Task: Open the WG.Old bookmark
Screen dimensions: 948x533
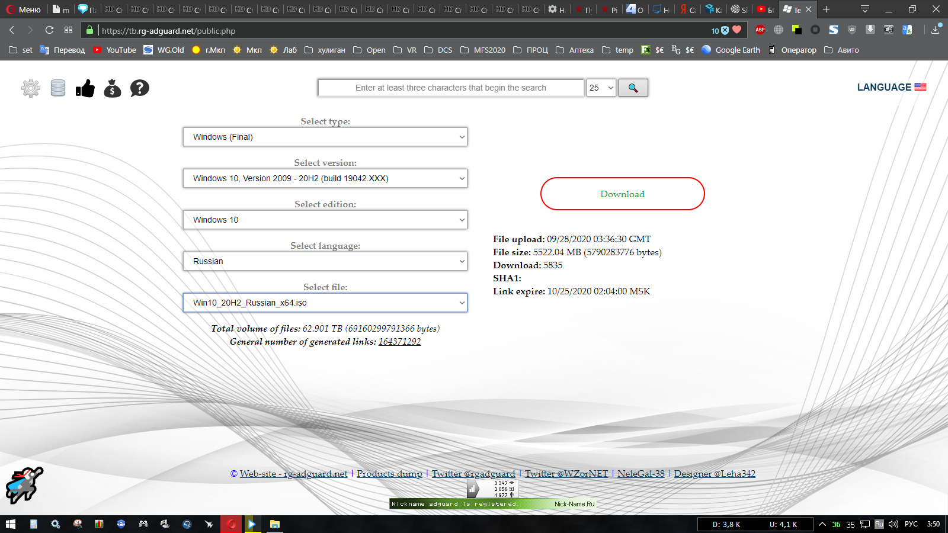Action: (x=164, y=50)
